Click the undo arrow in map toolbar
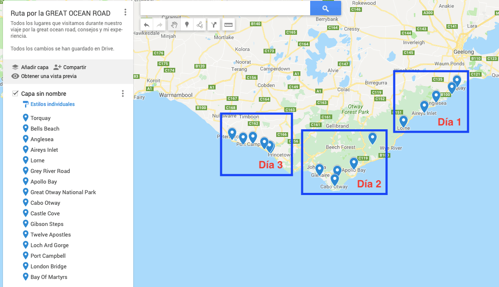This screenshot has height=287, width=499. coord(147,25)
